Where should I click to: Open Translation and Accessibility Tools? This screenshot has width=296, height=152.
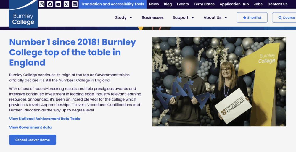point(112,4)
